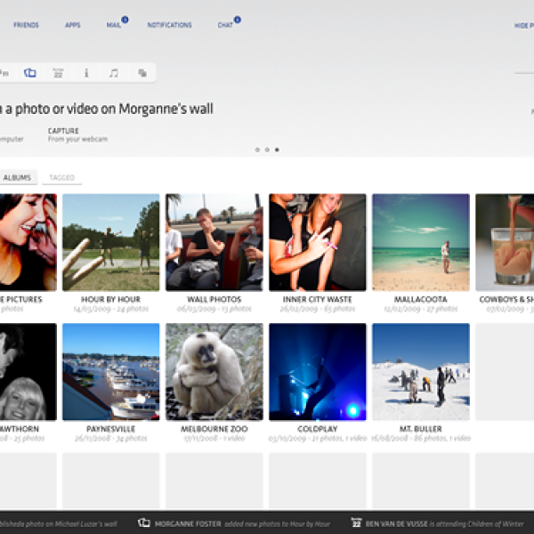Open the Melbourne Zoo monkey thumbnail

pos(214,371)
